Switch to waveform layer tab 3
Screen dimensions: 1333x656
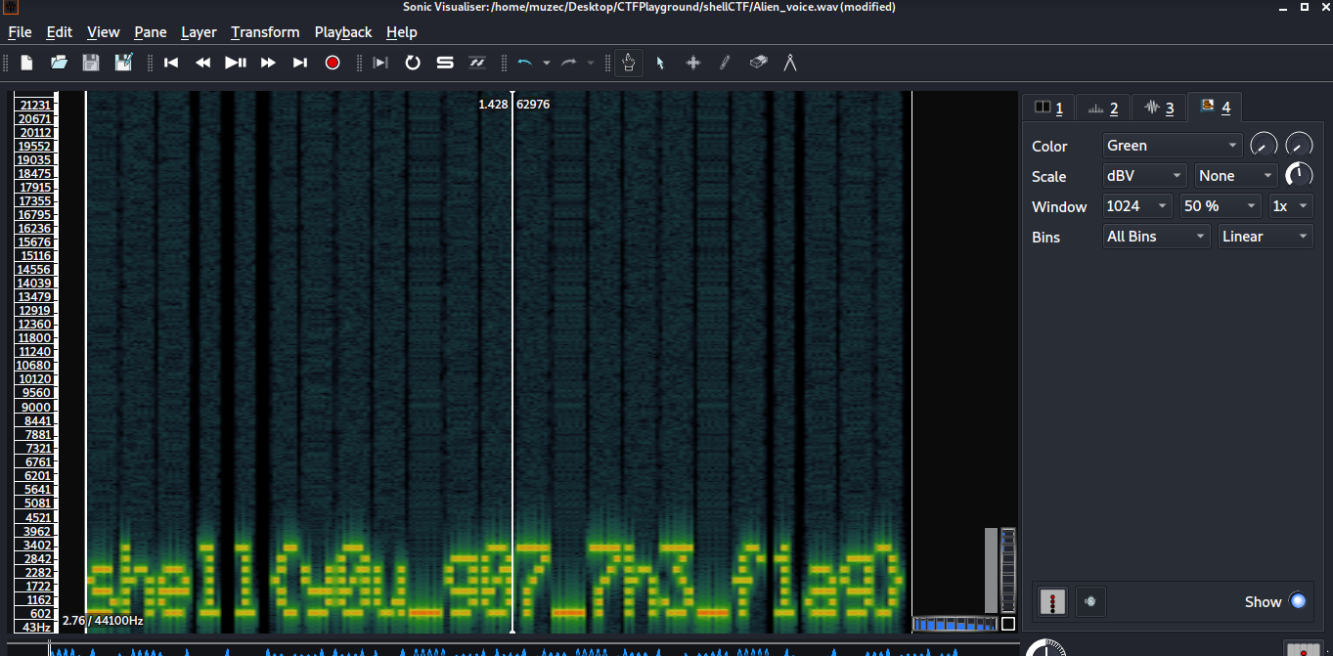click(1159, 108)
